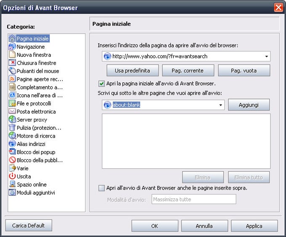Select Pulizia (protezion… in the list

tap(39, 128)
